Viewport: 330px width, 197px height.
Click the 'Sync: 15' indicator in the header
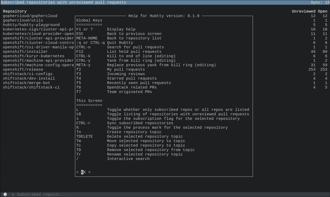coord(320,2)
